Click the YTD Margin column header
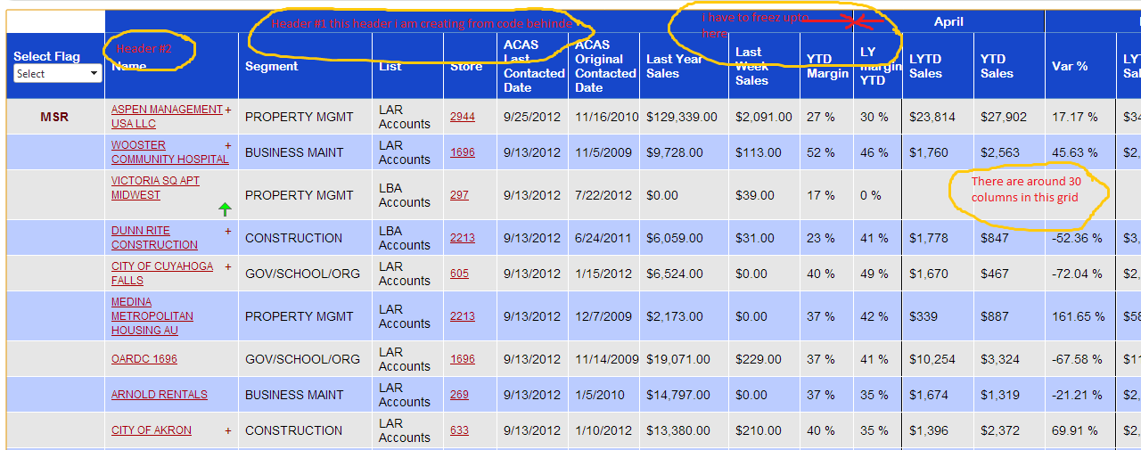 827,66
